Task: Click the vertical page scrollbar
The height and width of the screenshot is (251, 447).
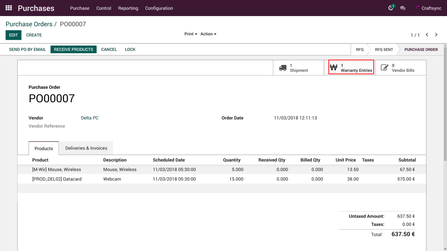Action: point(445,105)
